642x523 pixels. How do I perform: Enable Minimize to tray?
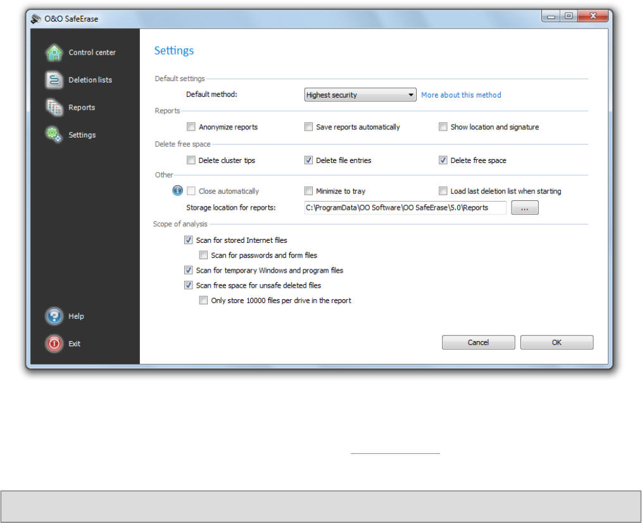point(308,191)
